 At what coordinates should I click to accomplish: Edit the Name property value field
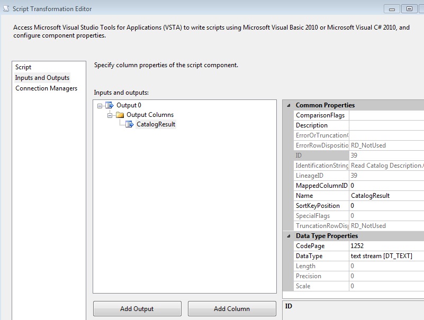click(x=386, y=196)
